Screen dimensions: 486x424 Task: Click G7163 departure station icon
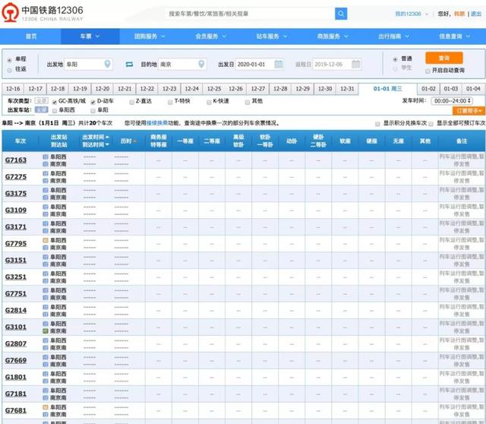(x=46, y=157)
